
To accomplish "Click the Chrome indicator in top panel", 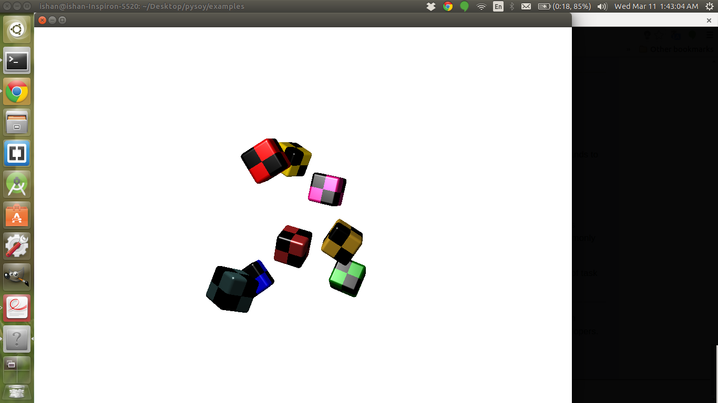I will (448, 6).
